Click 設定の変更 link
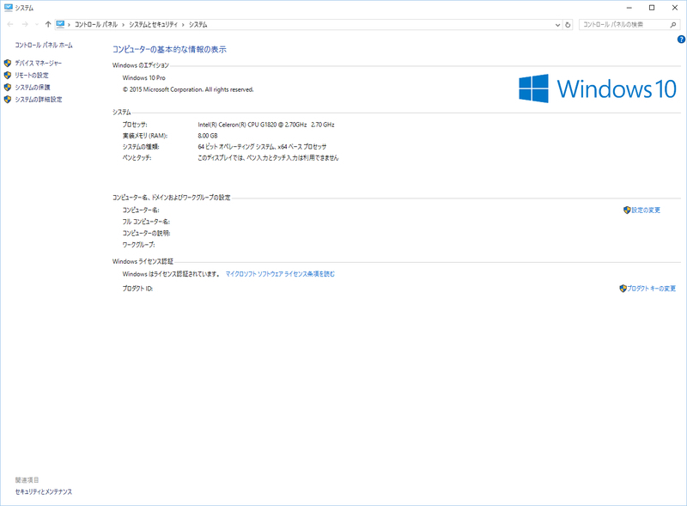The image size is (687, 506). 646,210
